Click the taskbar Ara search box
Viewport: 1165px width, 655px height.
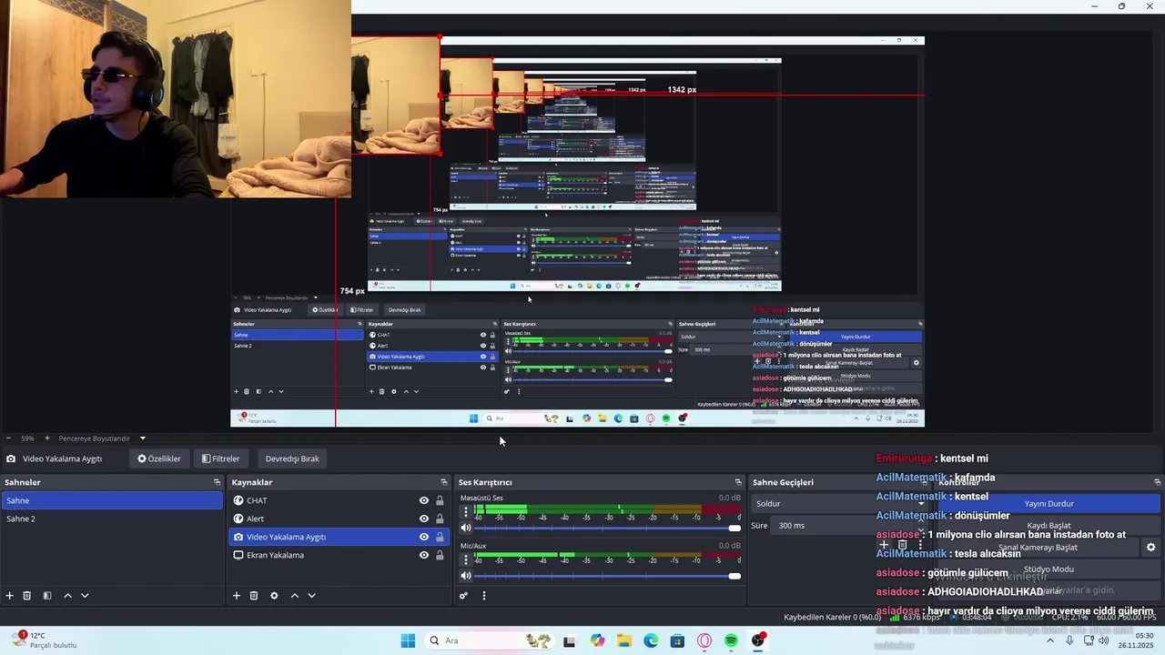(x=489, y=640)
